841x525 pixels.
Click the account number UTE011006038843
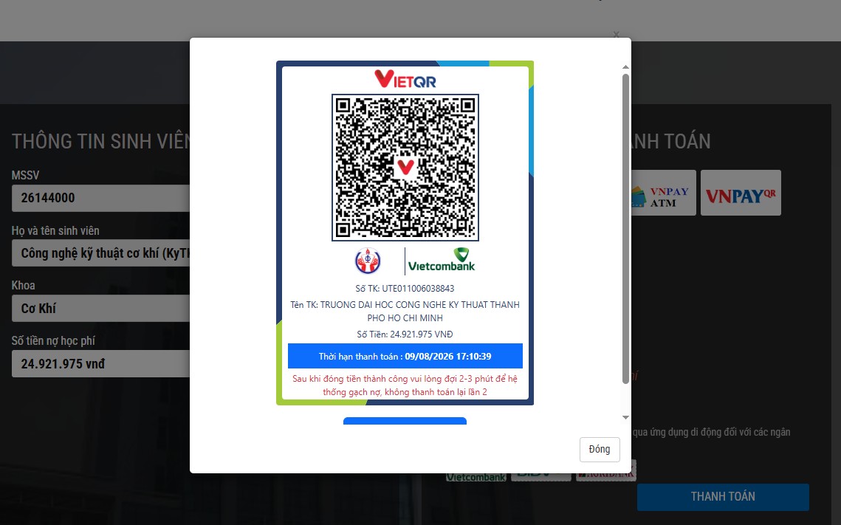[x=418, y=289]
